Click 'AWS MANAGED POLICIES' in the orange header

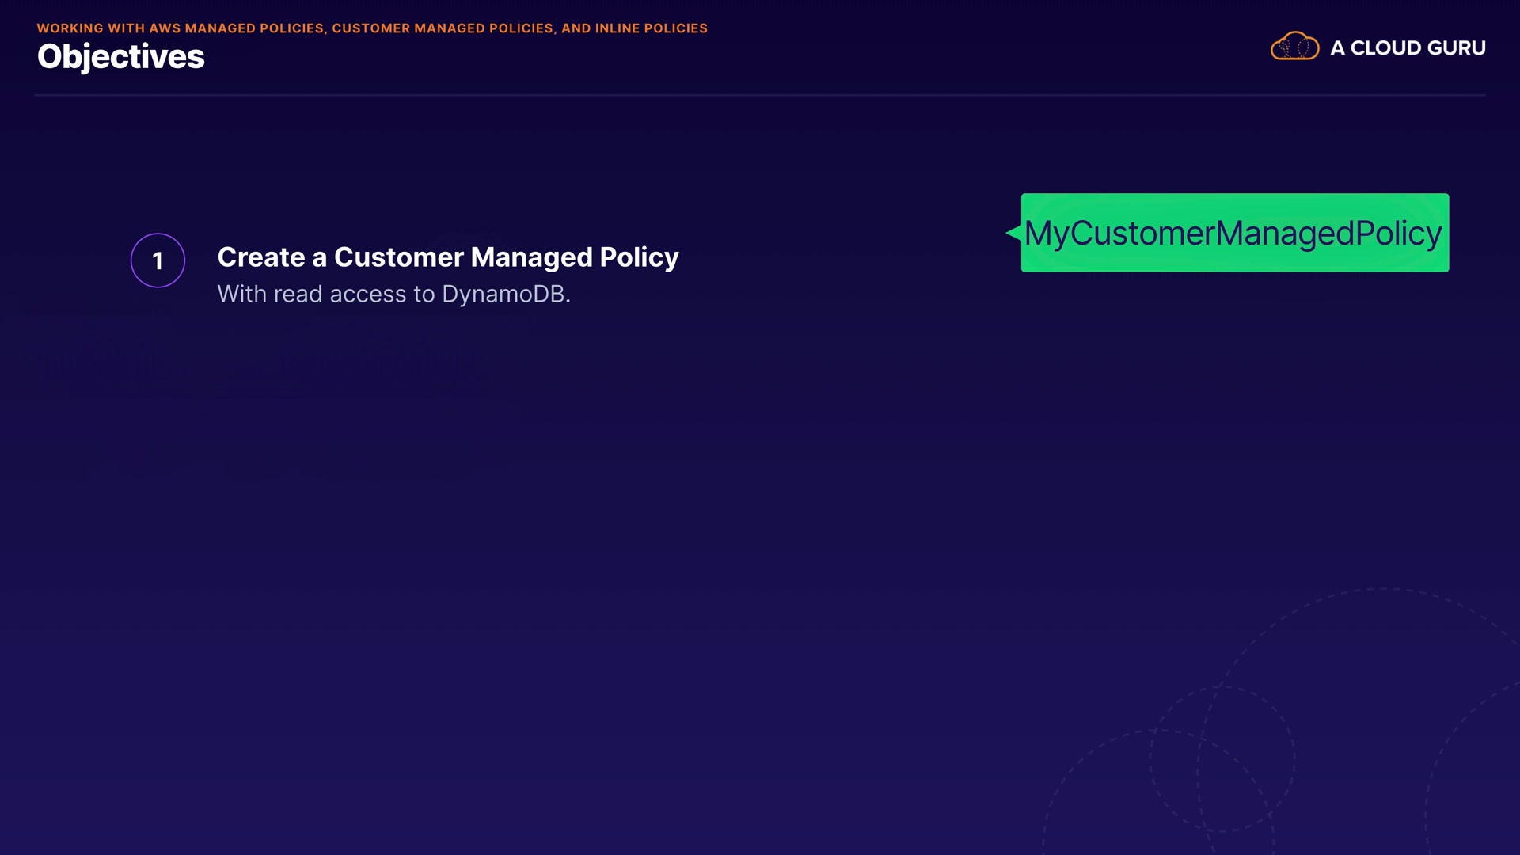236,28
